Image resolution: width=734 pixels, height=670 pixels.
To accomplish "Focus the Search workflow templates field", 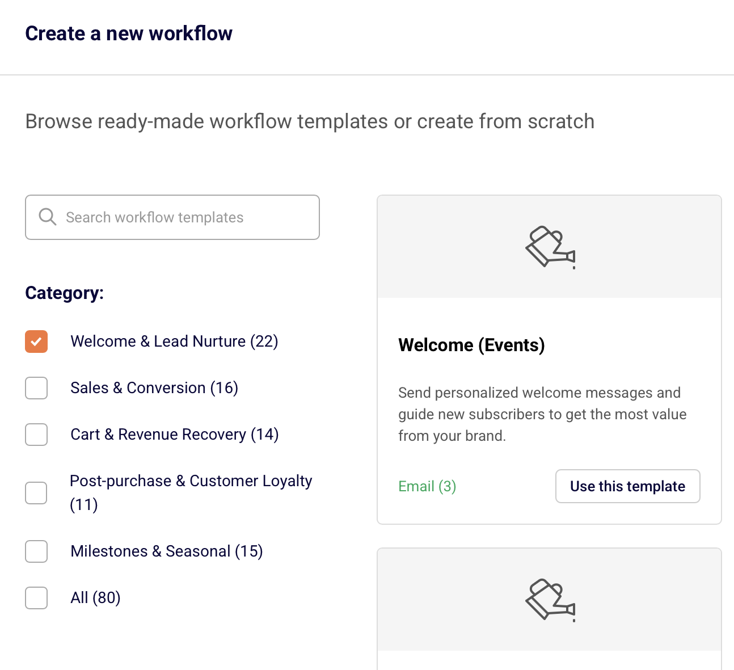I will [172, 217].
